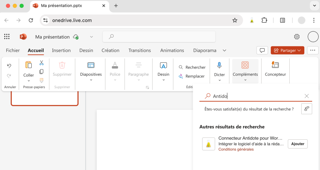Click the Cut scissors icon
Viewport: 320px width, 170px height.
pyautogui.click(x=42, y=63)
